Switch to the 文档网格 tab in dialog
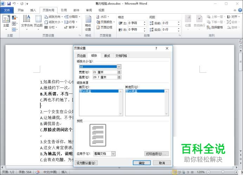The image size is (243, 175). 121,56
